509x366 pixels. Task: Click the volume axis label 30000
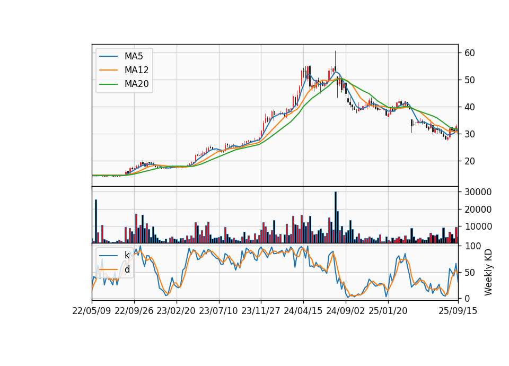[478, 192]
